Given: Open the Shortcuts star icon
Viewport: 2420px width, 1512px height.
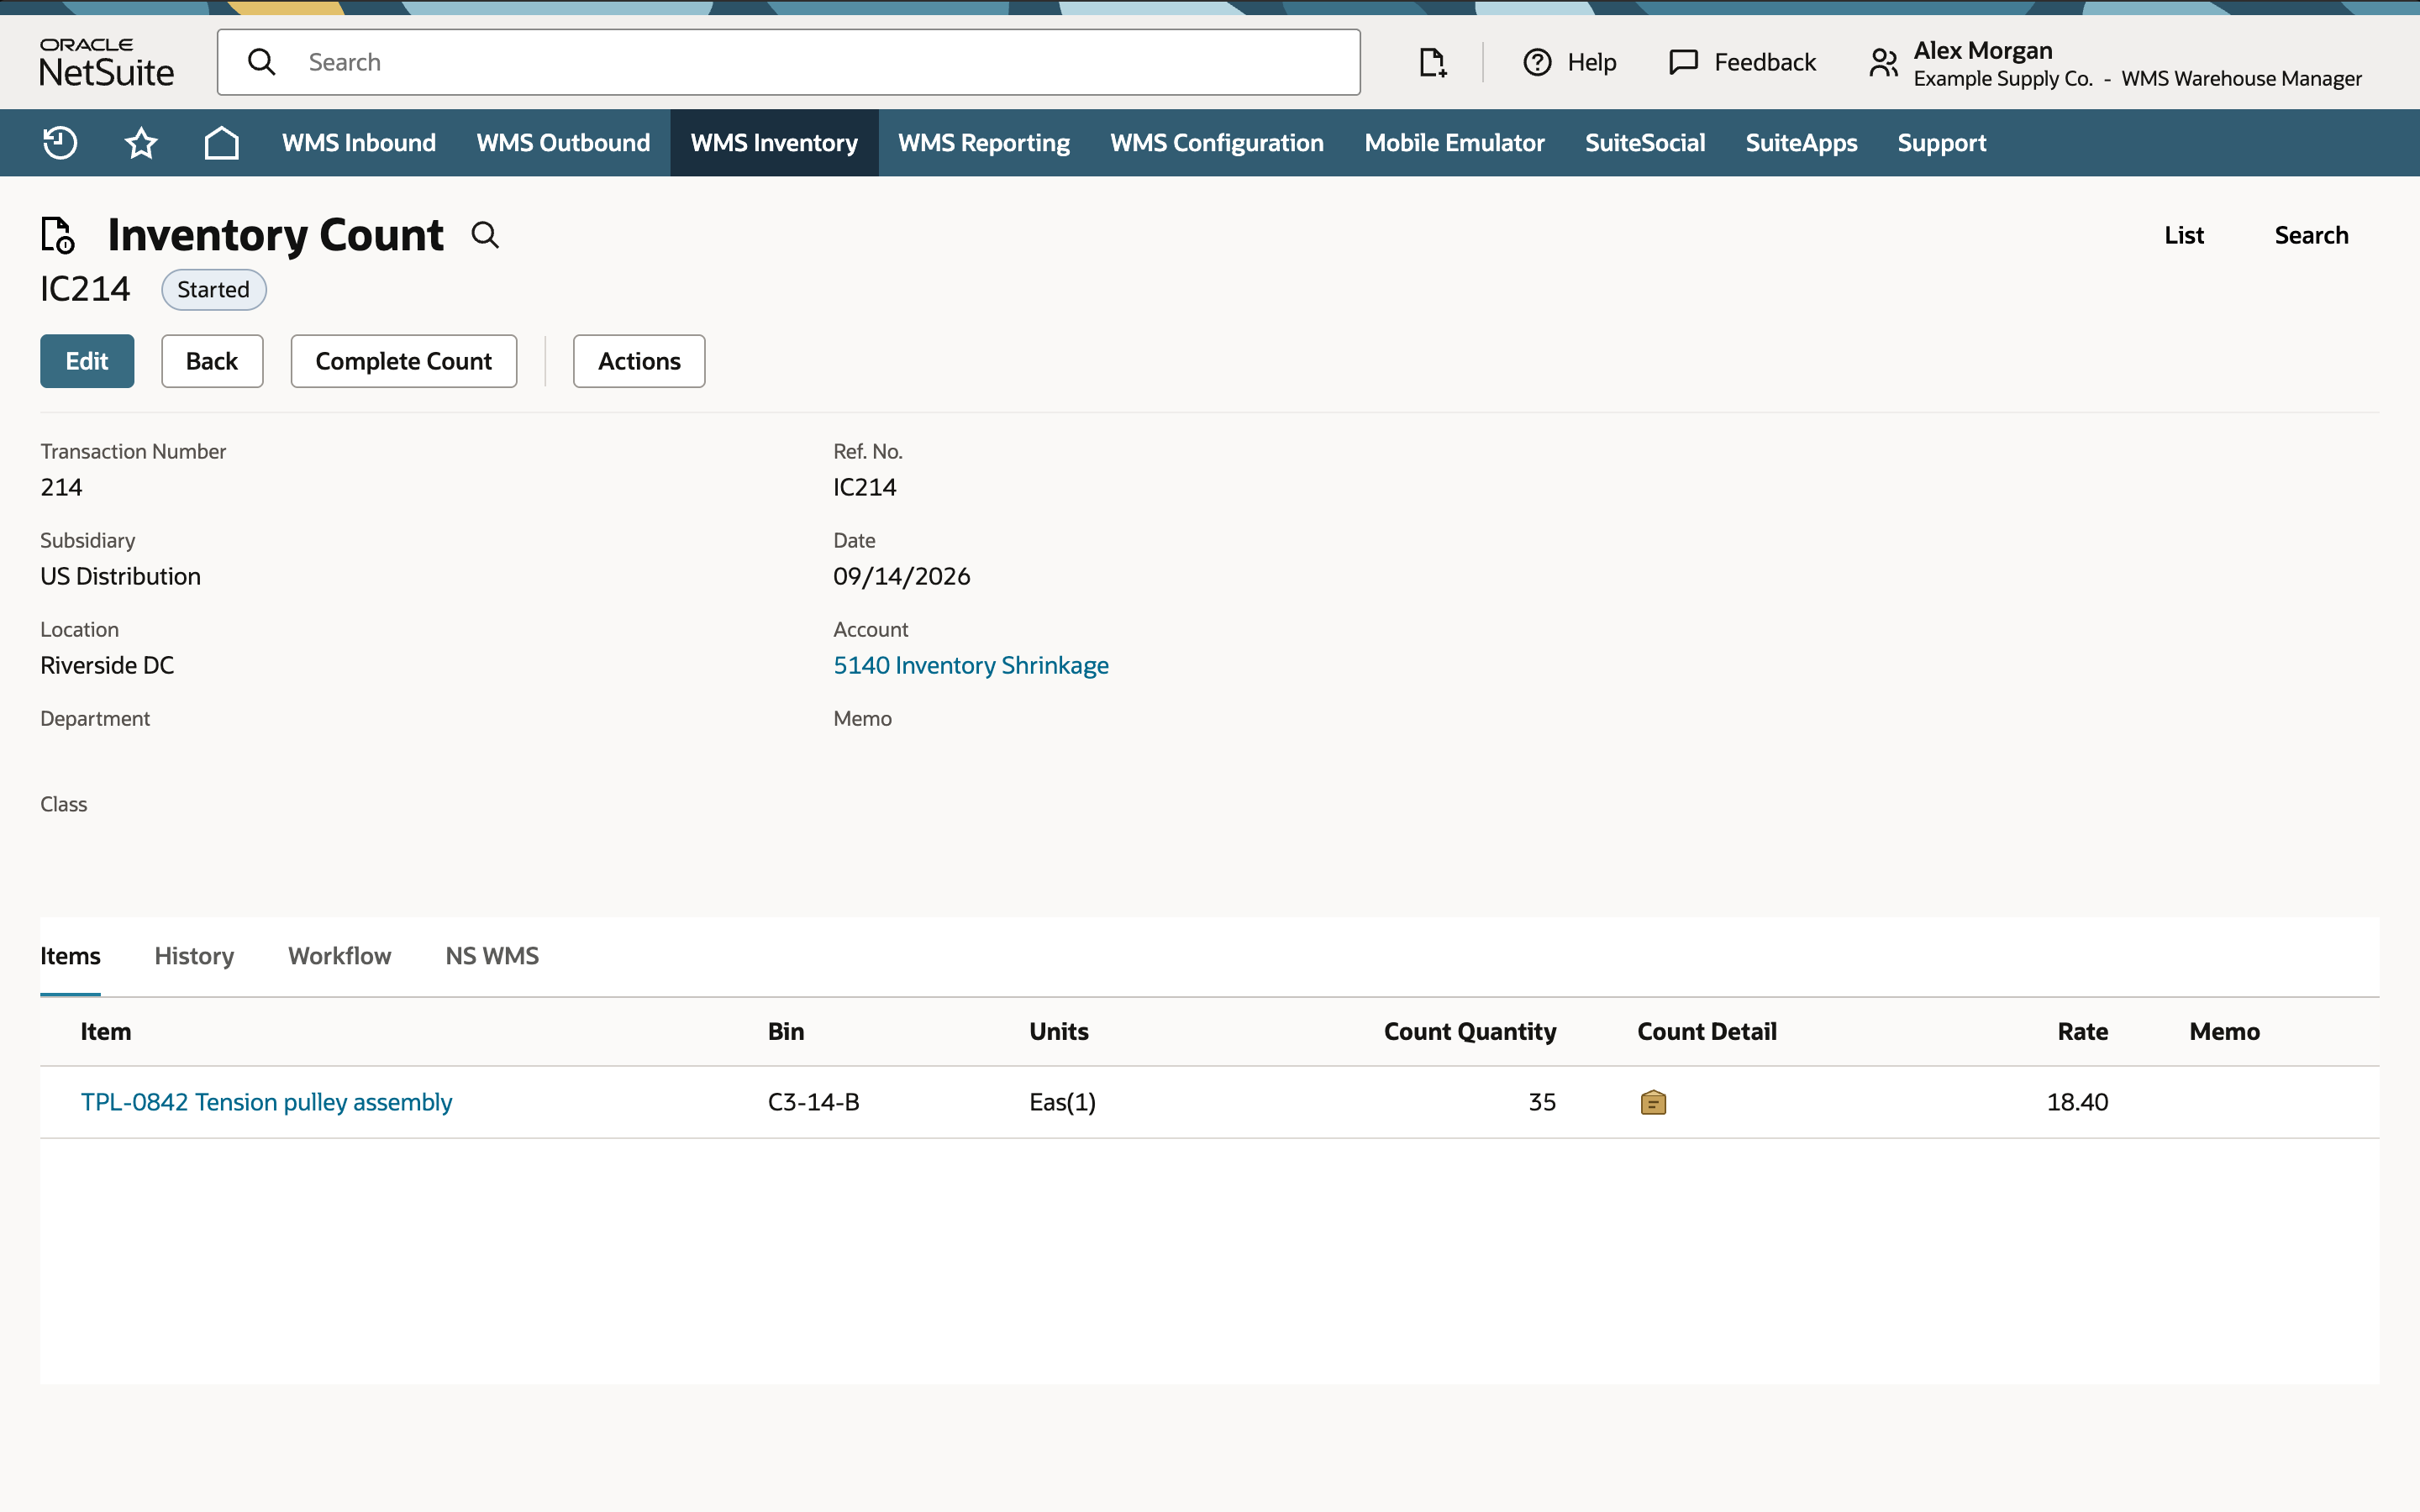Looking at the screenshot, I should (141, 143).
